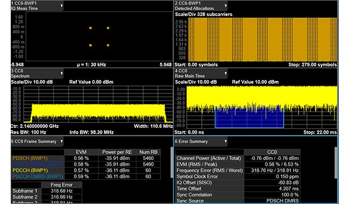349x204 pixels.
Task: Open the Detected Allocations trace dropdown
Action: [x=226, y=6]
